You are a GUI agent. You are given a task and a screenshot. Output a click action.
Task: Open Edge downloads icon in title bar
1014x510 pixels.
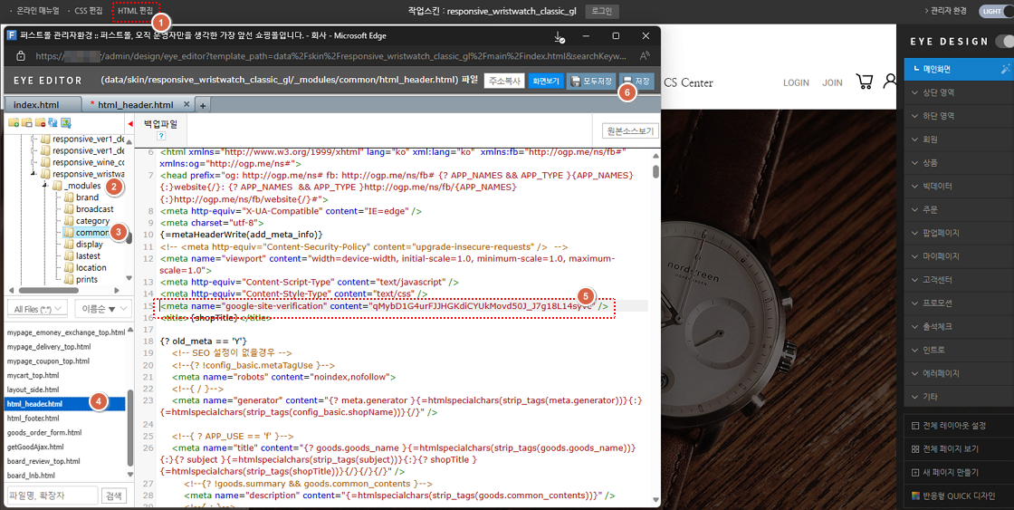click(560, 36)
